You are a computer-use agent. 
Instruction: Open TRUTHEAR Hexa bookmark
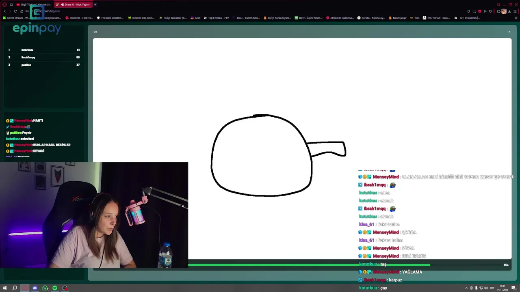tap(436, 18)
